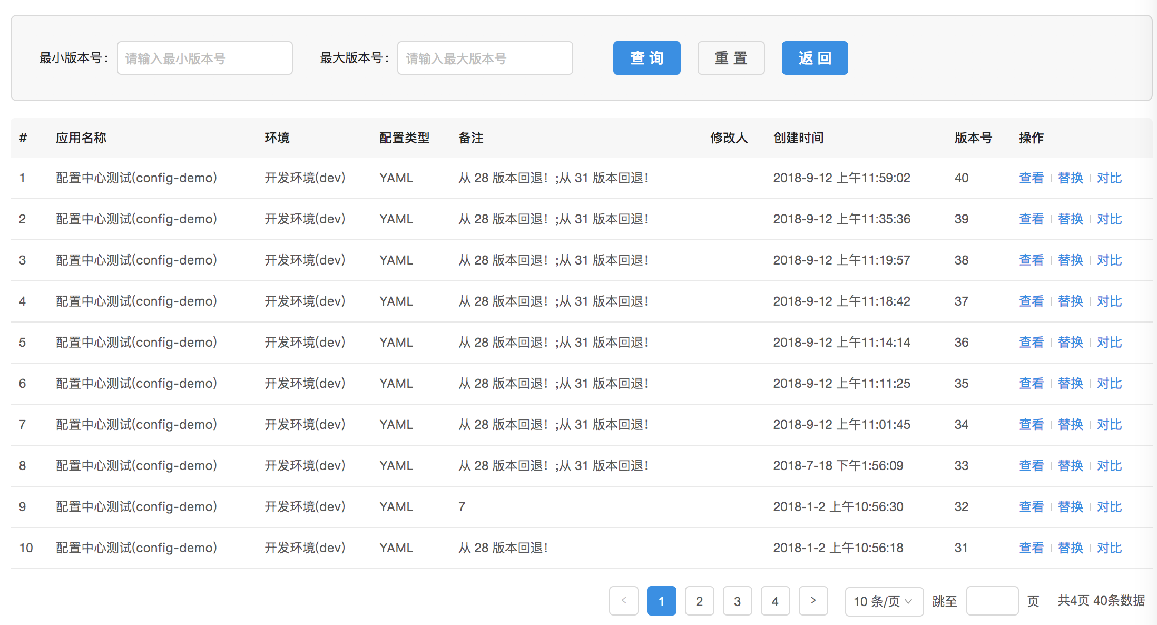This screenshot has width=1157, height=625.
Task: Click 对比 for version 38
Action: [x=1109, y=260]
